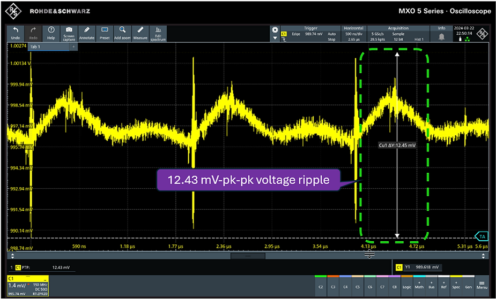The height and width of the screenshot is (299, 496).
Task: Select Tab 1 waveform tab
Action: coord(49,47)
